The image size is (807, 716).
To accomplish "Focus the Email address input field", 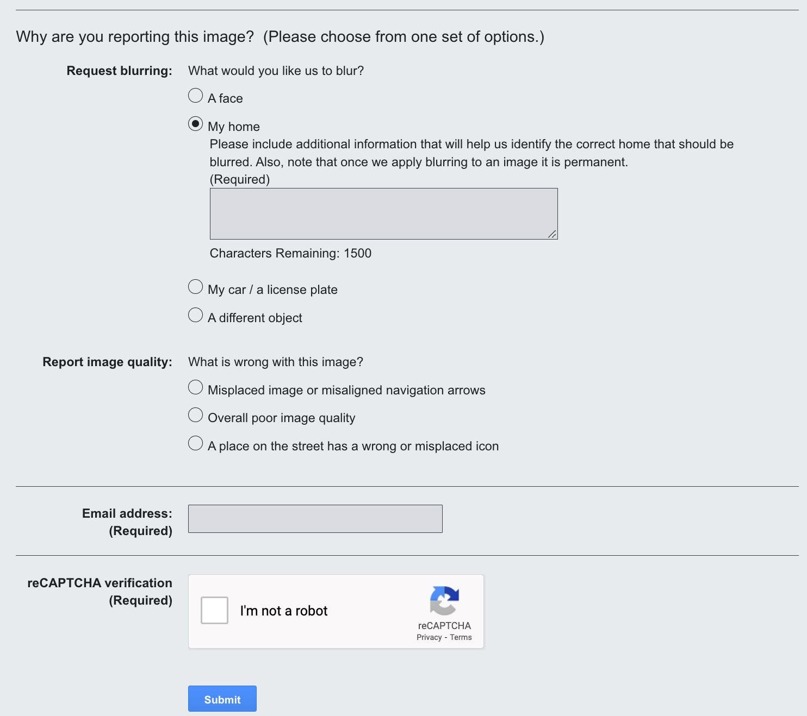I will pos(315,519).
